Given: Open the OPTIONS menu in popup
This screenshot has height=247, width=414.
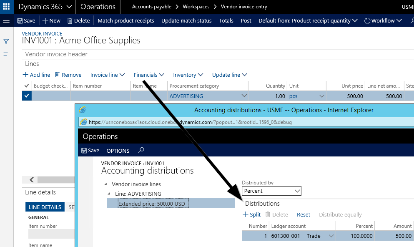Looking at the screenshot, I should [x=118, y=151].
